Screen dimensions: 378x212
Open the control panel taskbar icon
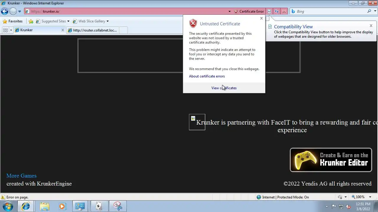80,206
